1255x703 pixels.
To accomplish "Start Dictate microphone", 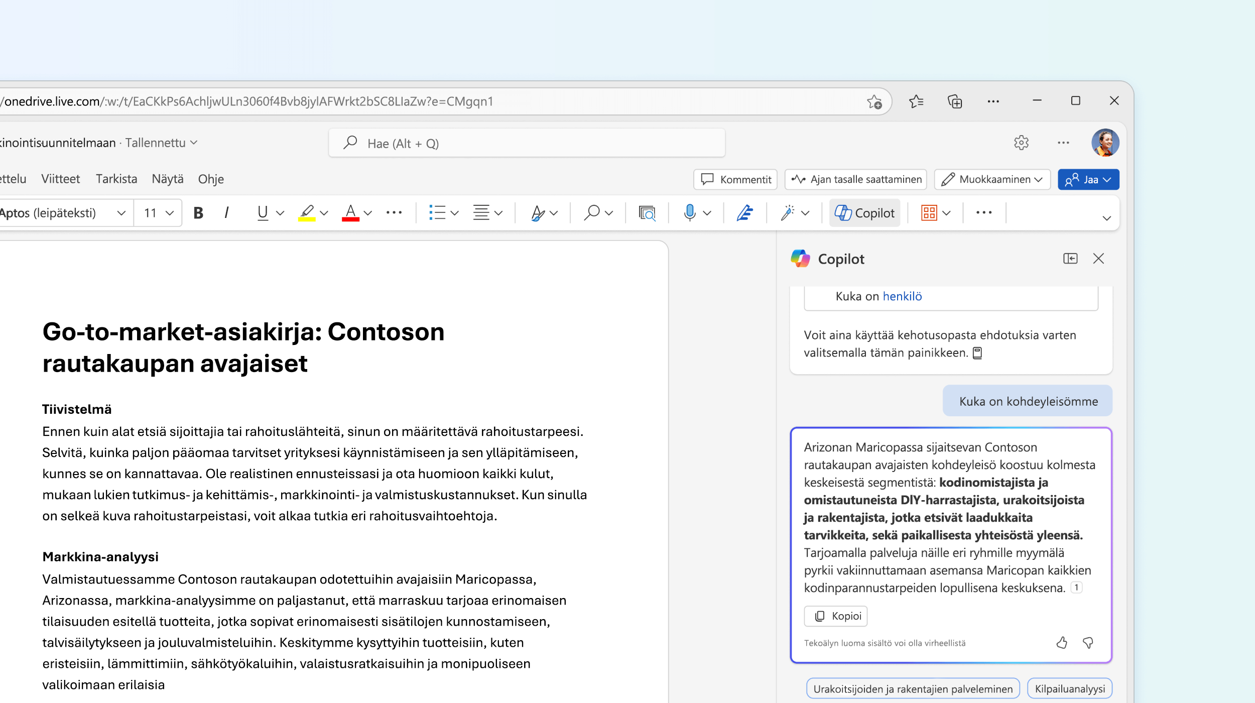I will [x=690, y=213].
